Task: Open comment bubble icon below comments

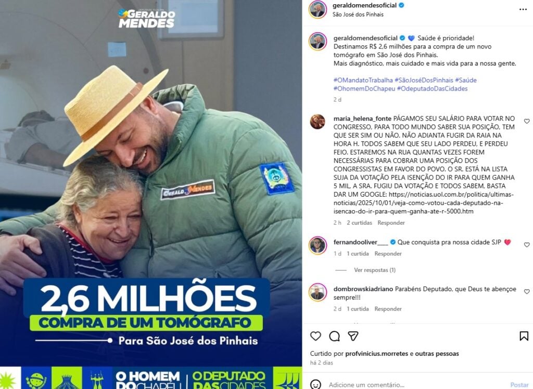Action: 335,336
